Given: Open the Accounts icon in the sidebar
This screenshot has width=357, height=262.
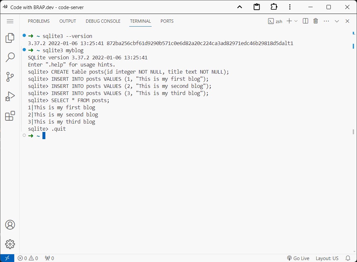Looking at the screenshot, I should [10, 224].
